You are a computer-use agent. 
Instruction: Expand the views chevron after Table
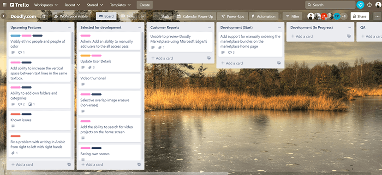click(x=143, y=17)
